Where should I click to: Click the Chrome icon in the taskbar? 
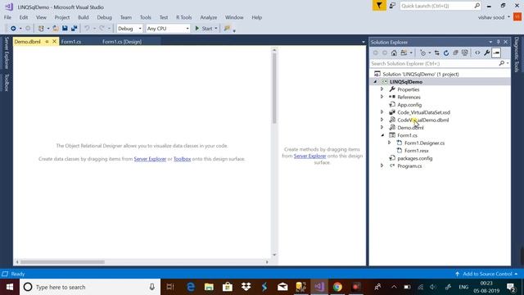[x=337, y=287]
